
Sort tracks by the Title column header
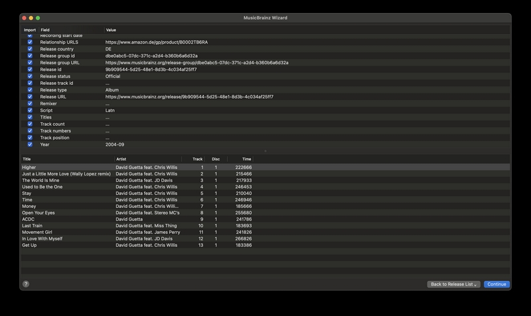[68, 159]
